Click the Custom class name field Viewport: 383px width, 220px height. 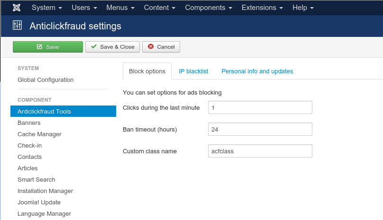coord(260,151)
